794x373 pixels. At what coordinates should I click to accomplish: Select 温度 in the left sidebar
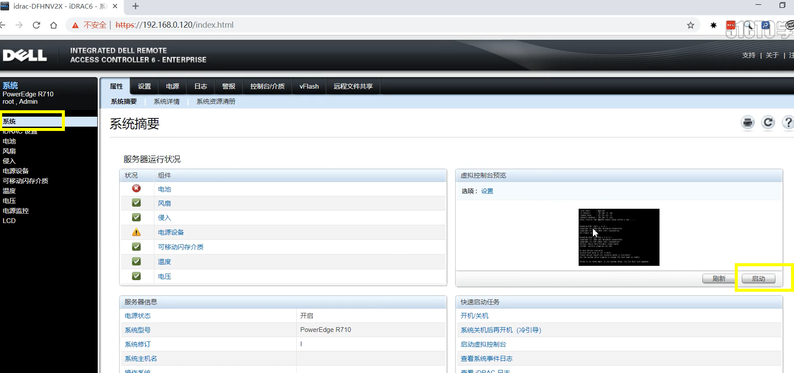coord(9,191)
